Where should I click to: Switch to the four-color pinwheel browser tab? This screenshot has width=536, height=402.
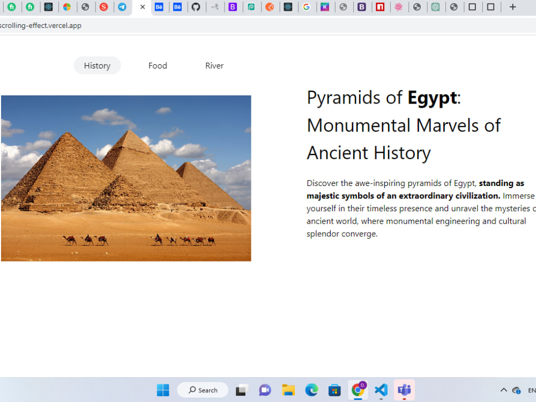click(66, 7)
